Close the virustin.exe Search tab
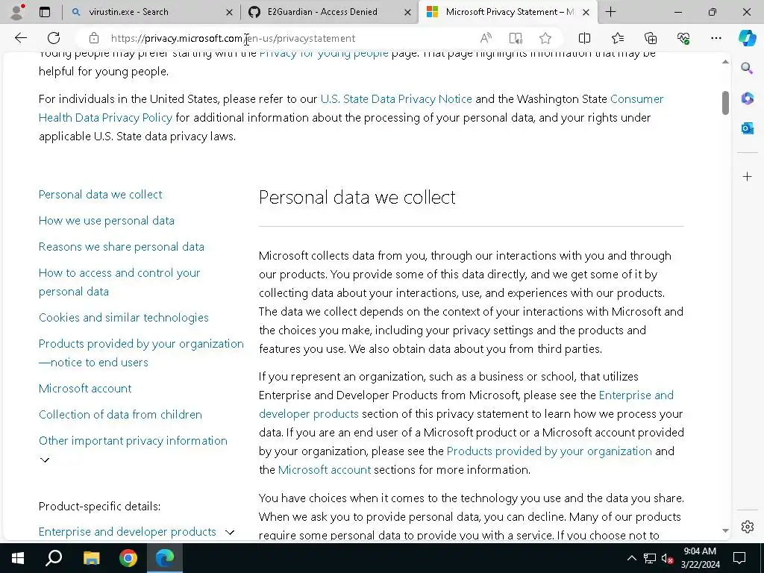Viewport: 764px width, 573px height. (230, 12)
